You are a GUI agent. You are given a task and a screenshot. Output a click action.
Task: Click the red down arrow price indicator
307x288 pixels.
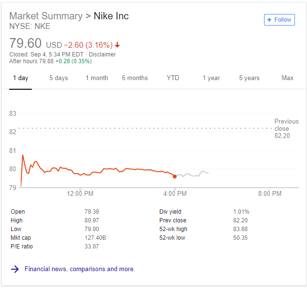pyautogui.click(x=117, y=45)
